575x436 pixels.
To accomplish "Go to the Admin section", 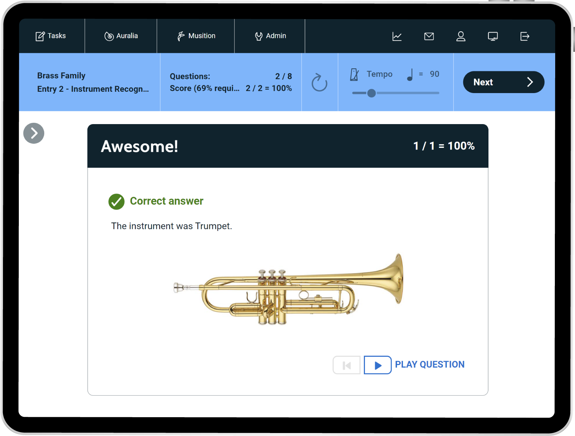I will pos(270,36).
